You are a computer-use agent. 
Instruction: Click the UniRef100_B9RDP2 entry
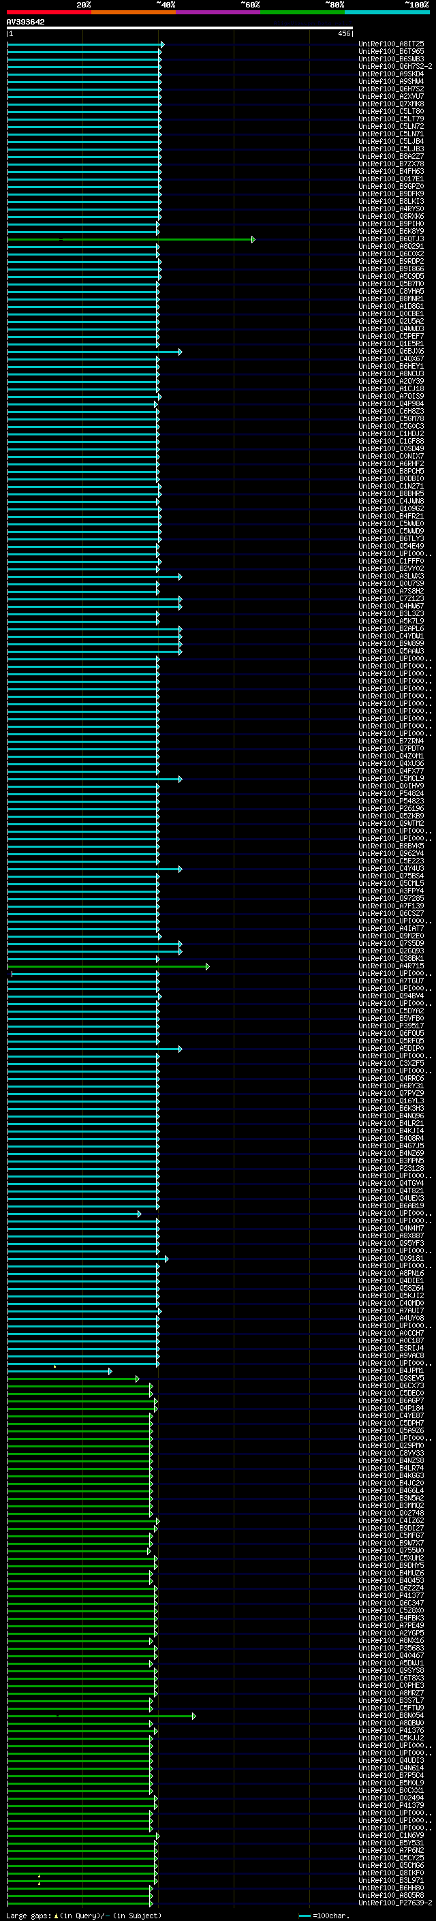391,261
